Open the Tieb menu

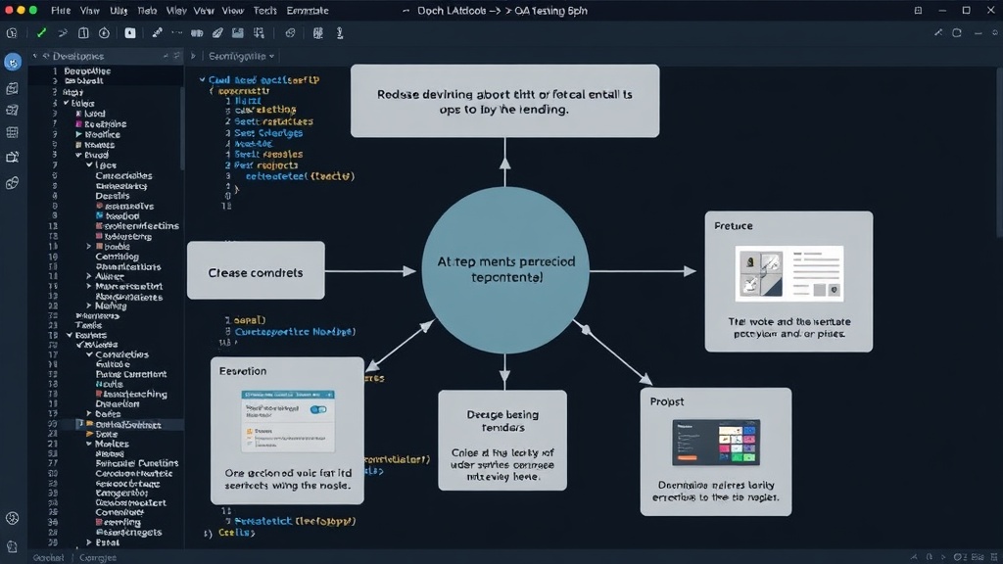tap(147, 11)
